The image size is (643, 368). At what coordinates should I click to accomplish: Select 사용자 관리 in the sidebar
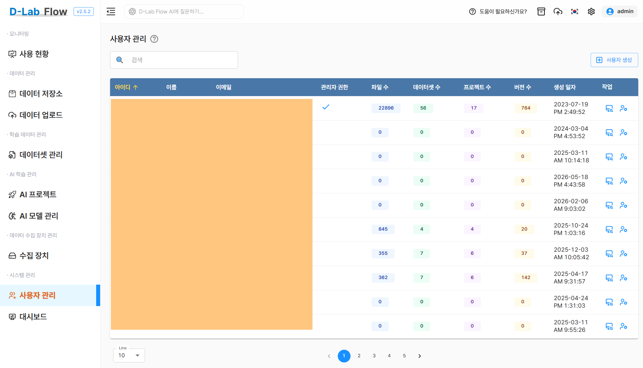coord(50,295)
